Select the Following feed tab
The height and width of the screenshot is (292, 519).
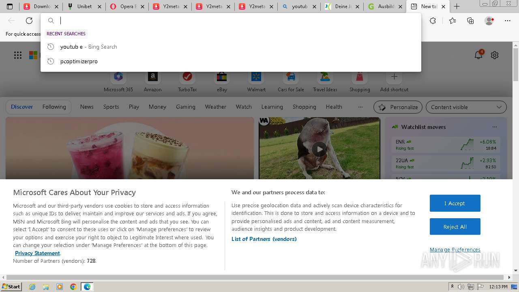(54, 107)
